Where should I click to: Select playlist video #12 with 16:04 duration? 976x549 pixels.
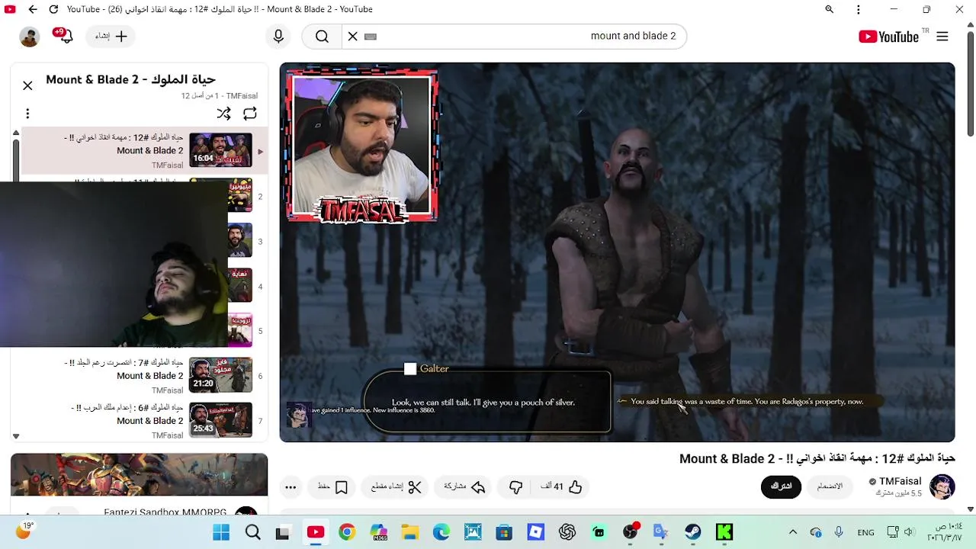pyautogui.click(x=145, y=150)
